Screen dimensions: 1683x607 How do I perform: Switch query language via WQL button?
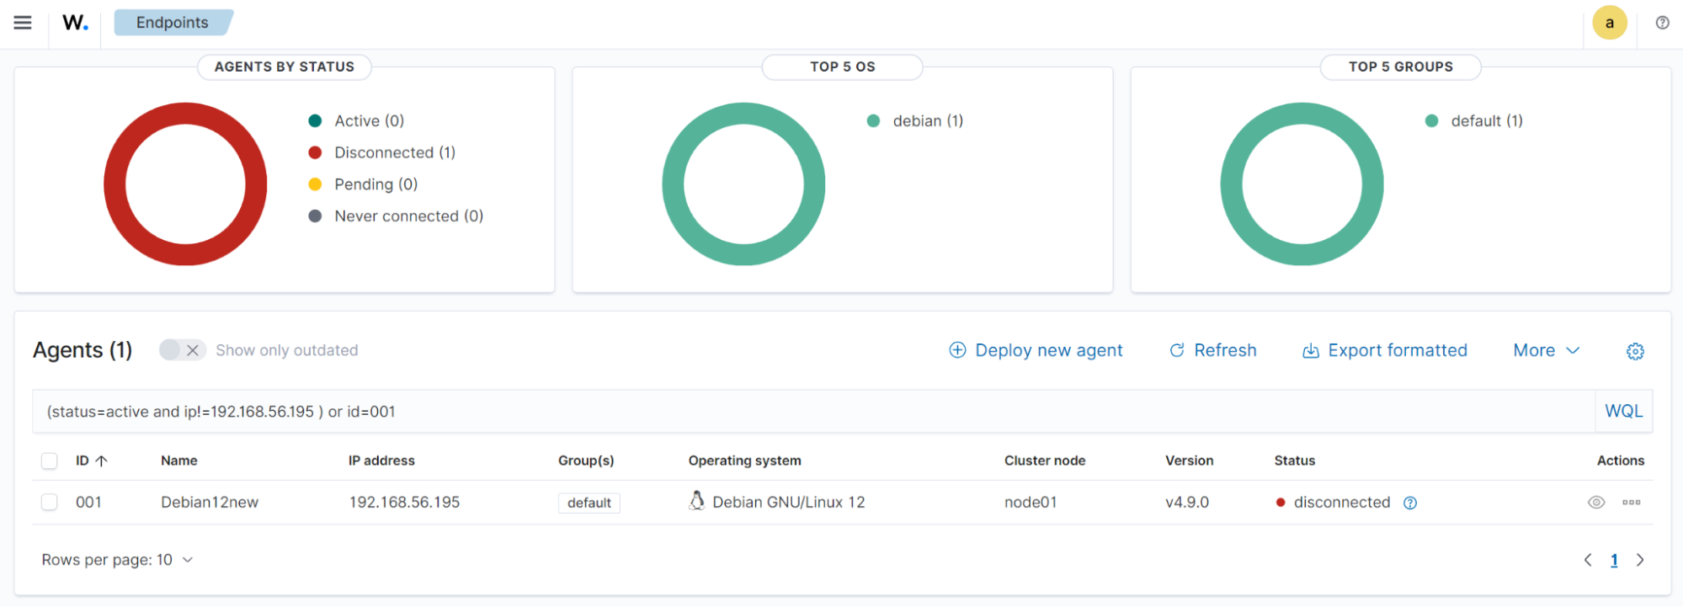[x=1623, y=411]
